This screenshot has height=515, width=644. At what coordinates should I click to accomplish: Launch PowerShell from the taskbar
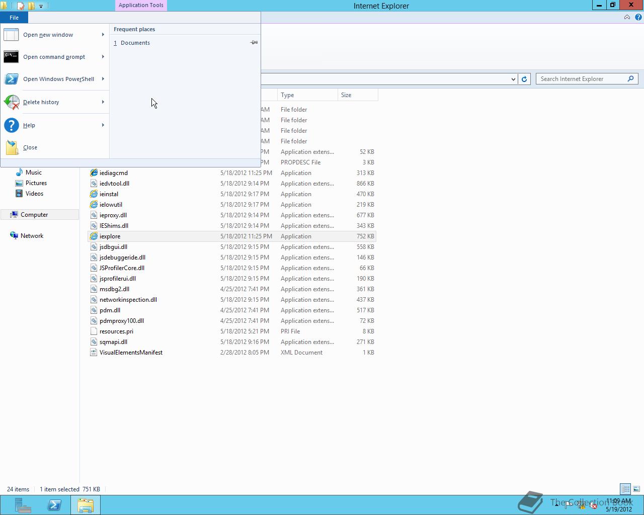(54, 505)
